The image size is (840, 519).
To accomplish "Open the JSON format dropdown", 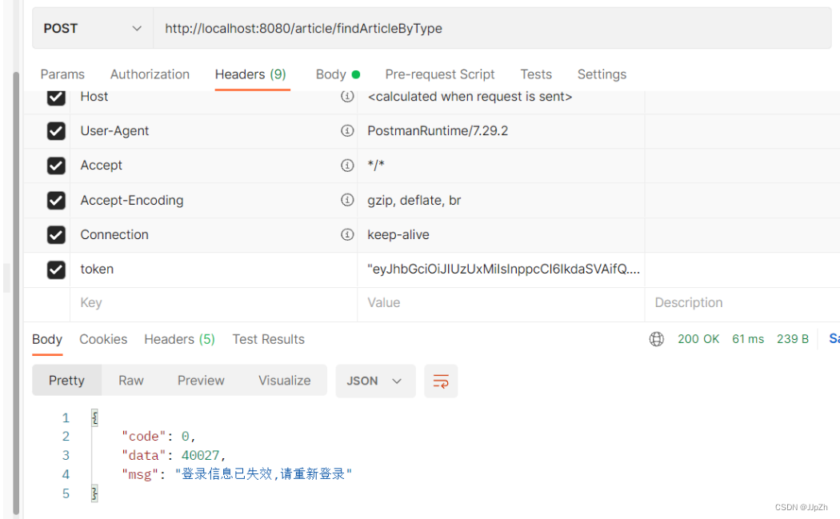I will tap(375, 381).
